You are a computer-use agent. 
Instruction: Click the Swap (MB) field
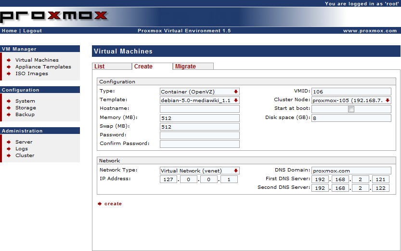coord(199,127)
